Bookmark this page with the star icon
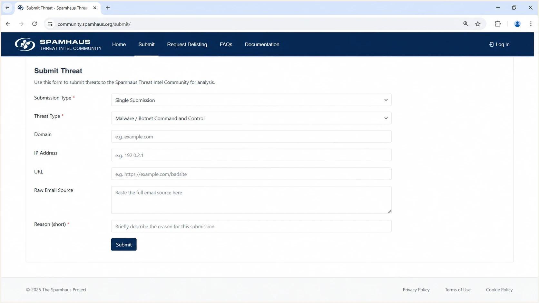 click(478, 24)
